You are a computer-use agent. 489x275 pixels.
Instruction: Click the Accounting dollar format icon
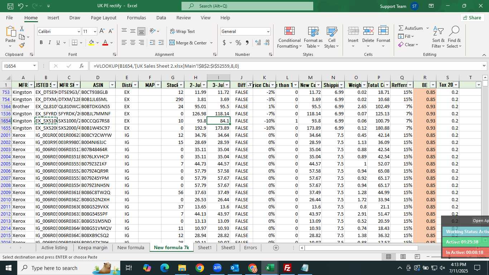click(224, 43)
